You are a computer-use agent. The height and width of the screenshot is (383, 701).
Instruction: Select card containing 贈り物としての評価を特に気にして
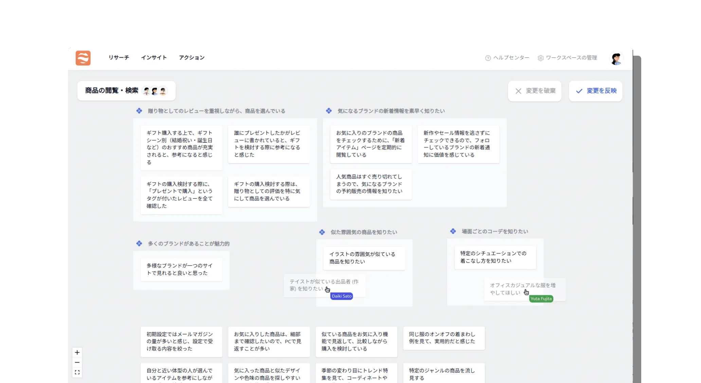(269, 191)
